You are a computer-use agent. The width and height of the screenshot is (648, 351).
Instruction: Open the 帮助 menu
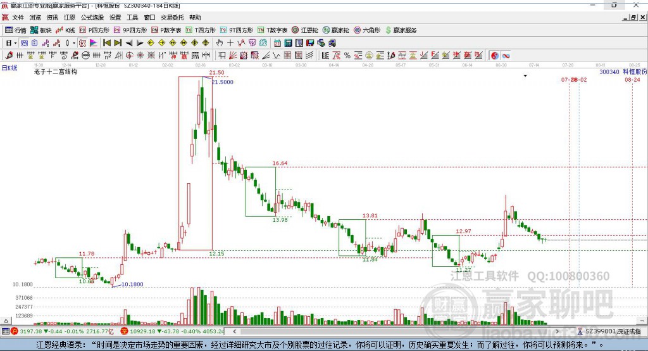(195, 17)
